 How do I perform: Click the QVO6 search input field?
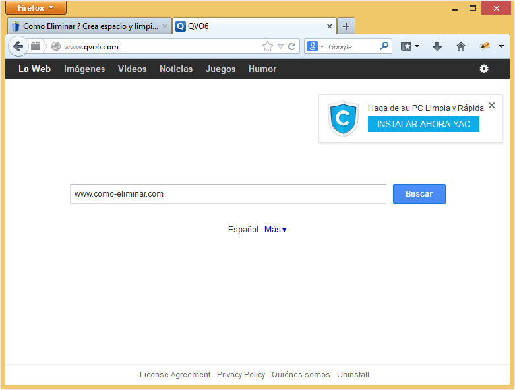click(x=228, y=194)
